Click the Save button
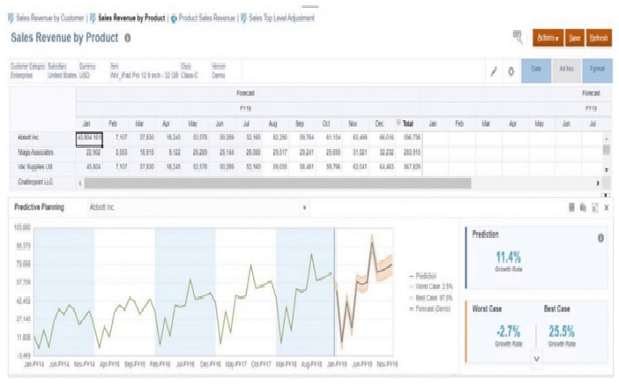The width and height of the screenshot is (619, 387). [x=574, y=38]
